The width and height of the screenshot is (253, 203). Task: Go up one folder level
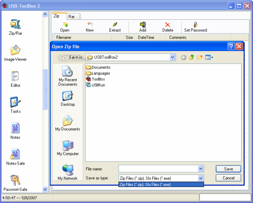[x=192, y=57]
